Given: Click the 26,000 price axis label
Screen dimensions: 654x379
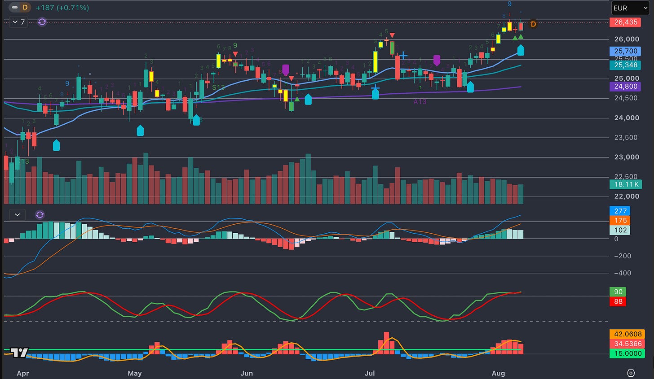Looking at the screenshot, I should point(627,39).
